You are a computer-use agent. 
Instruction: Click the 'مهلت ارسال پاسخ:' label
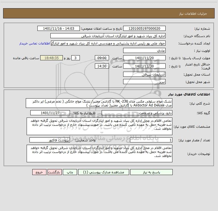coord(196,58)
